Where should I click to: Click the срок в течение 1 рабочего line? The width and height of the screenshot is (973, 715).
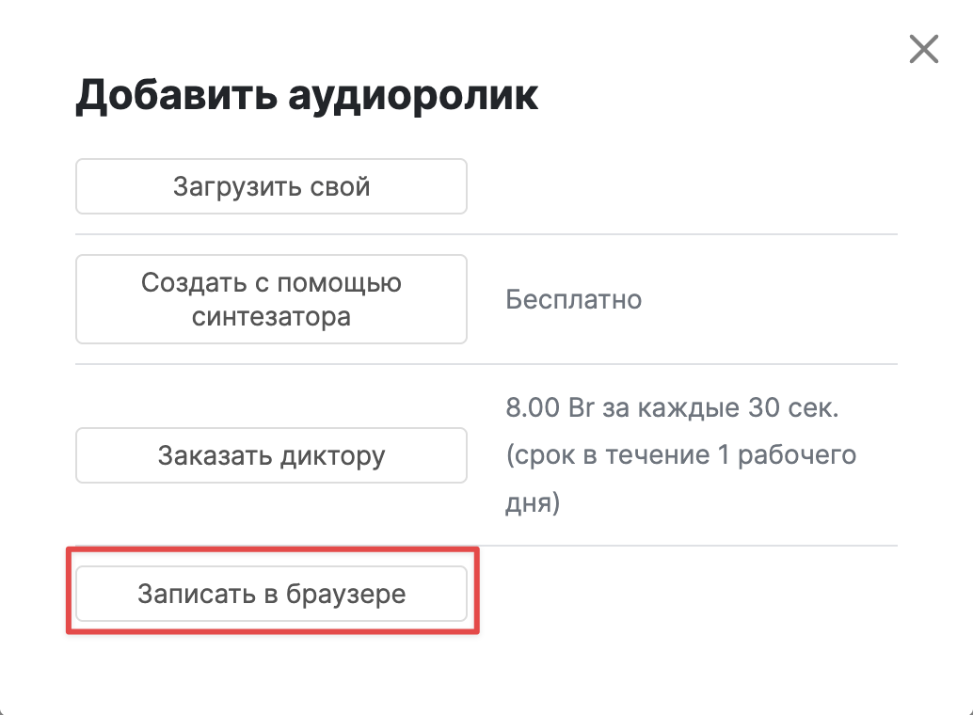pos(680,455)
